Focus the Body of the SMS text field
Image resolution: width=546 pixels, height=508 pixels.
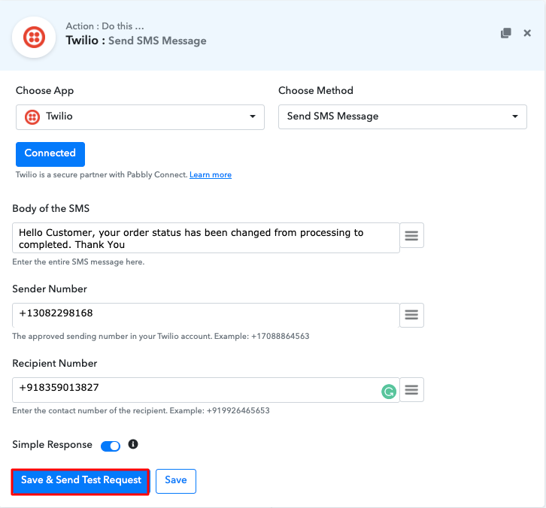click(x=206, y=238)
